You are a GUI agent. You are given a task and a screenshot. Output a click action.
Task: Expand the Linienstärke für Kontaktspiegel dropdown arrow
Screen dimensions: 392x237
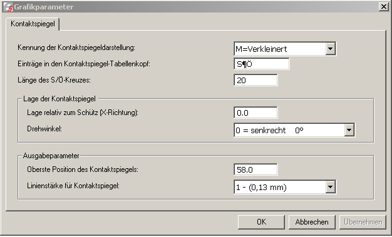pyautogui.click(x=330, y=187)
